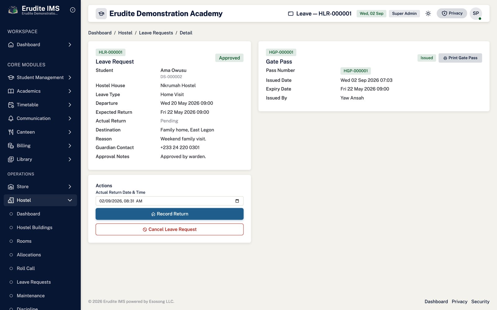497x310 pixels.
Task: Click the Dashboard home icon in Workspace
Action: (x=11, y=45)
